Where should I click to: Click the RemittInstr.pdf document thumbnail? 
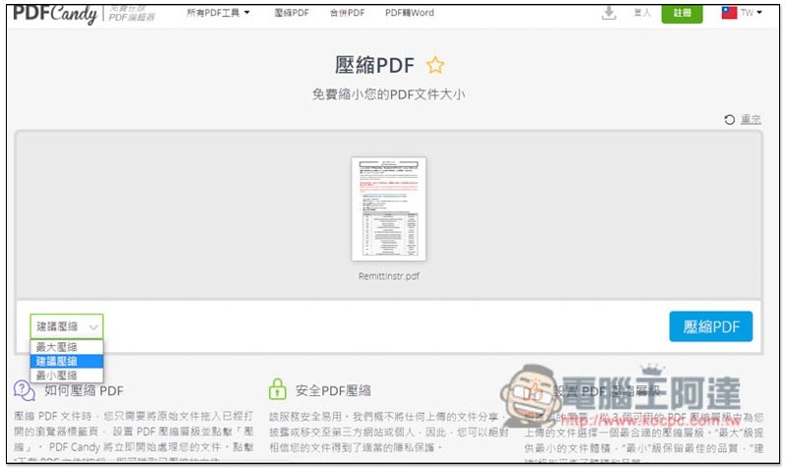click(389, 210)
